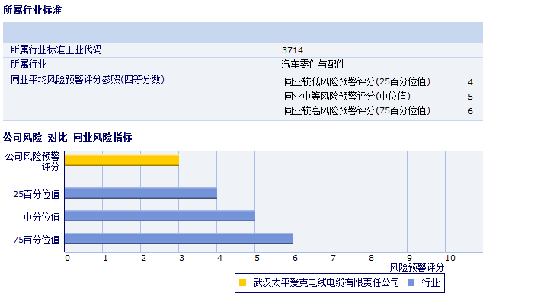
Task: Select the 75百分位值 blue bar
Action: coord(179,239)
